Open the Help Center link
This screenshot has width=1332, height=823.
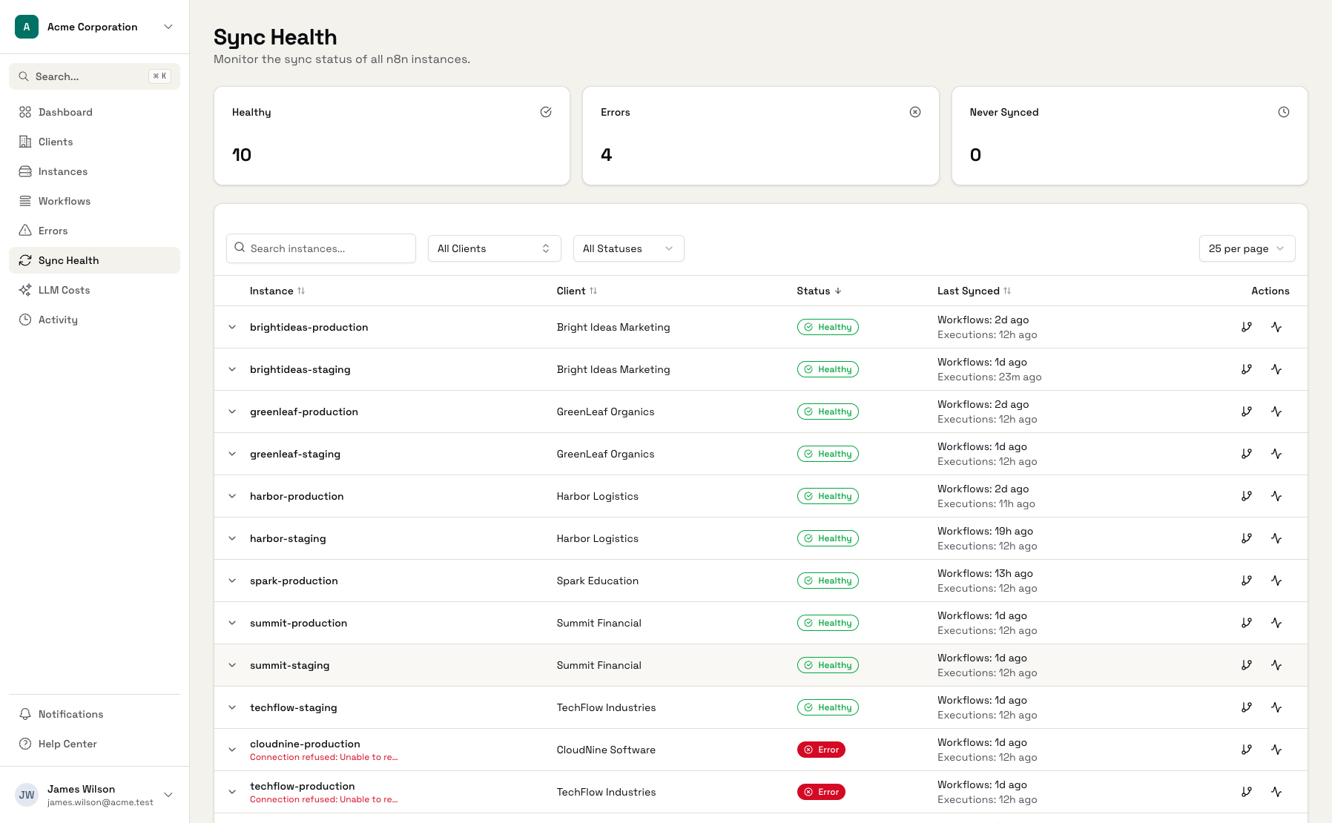[x=67, y=744]
